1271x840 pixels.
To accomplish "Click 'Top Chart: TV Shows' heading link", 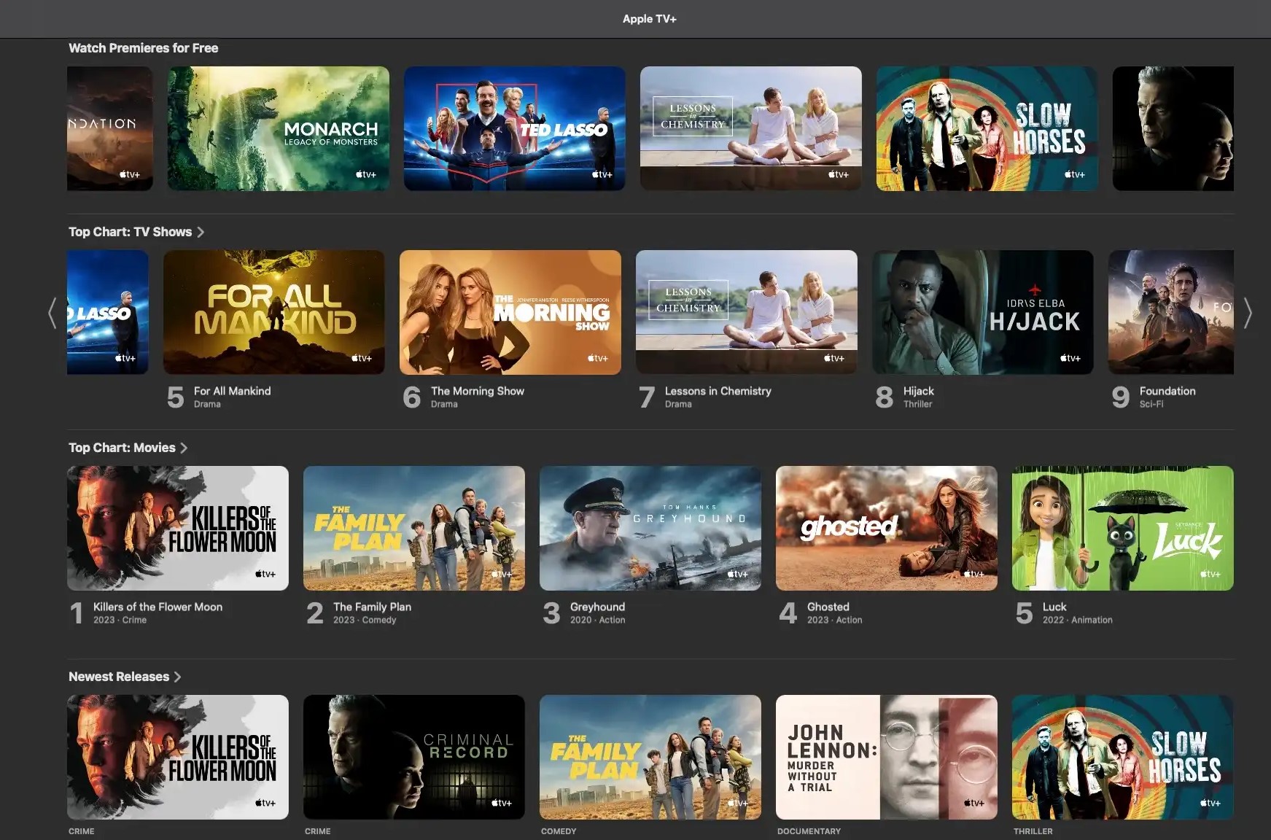I will (130, 232).
